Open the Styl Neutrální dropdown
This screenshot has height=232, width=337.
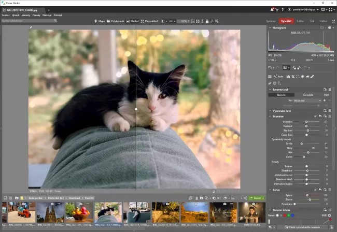(307, 100)
